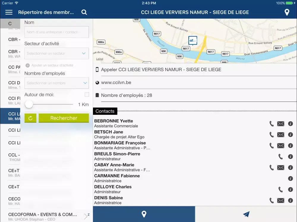Click the Contacts section label

pyautogui.click(x=105, y=111)
